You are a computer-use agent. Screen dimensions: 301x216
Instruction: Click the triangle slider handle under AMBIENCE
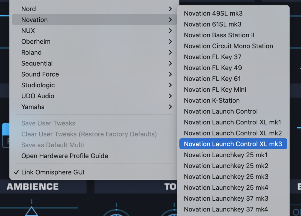(x=31, y=211)
